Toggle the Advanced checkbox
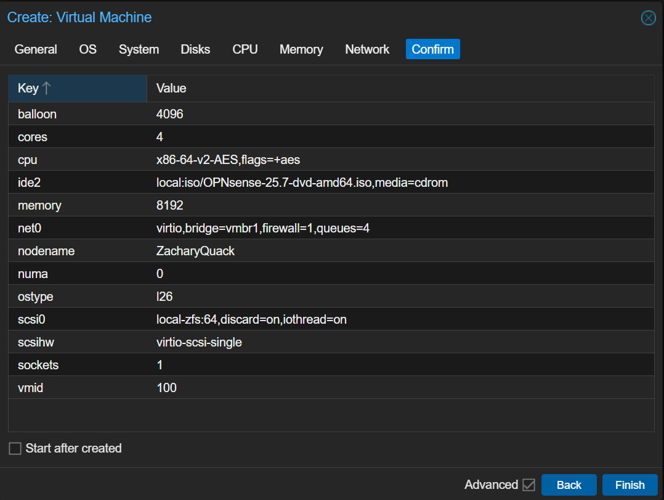The image size is (664, 500). [528, 485]
